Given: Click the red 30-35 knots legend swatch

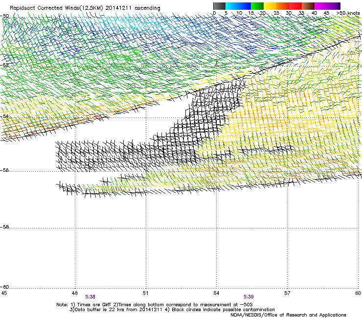Looking at the screenshot, I should pyautogui.click(x=295, y=6).
